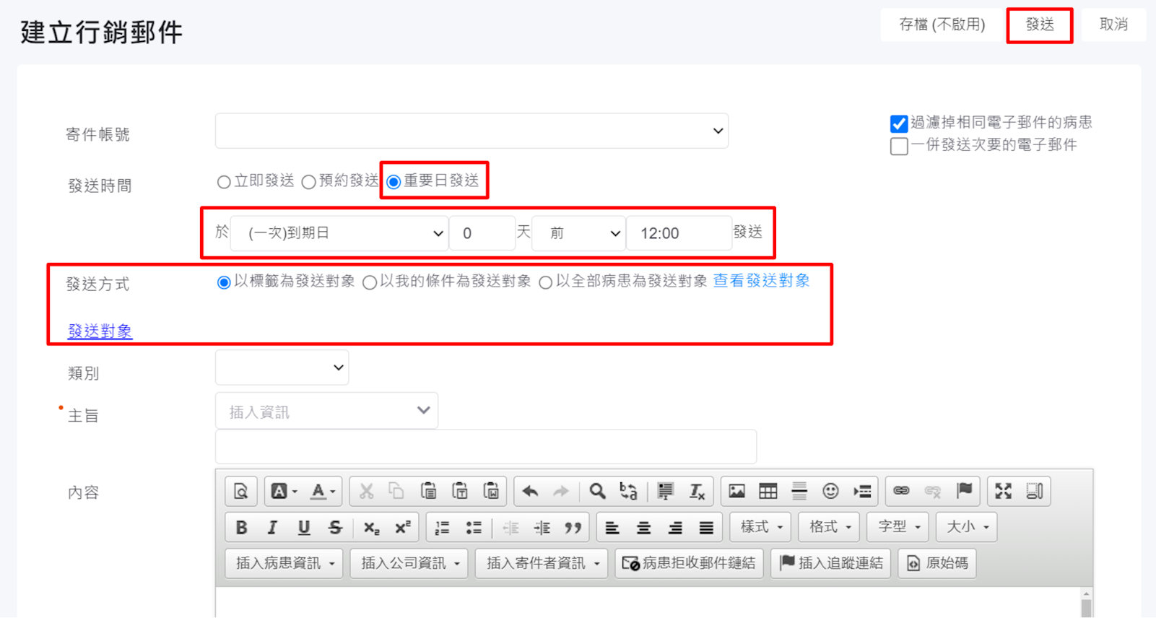Toggle italic formatting
Screen dimensions: 1156x618
pyautogui.click(x=272, y=528)
